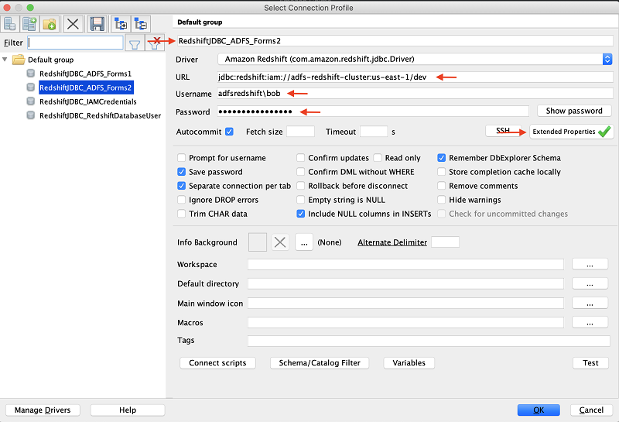Image resolution: width=619 pixels, height=422 pixels.
Task: Collapse all groups in profile tree
Action: [x=141, y=24]
